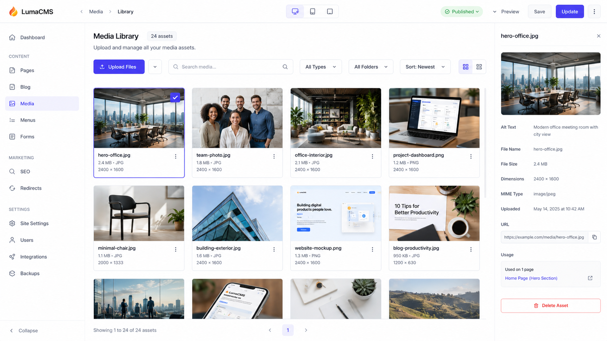The image size is (607, 341).
Task: Select the blog-productivity.jpg thumbnail
Action: point(434,213)
